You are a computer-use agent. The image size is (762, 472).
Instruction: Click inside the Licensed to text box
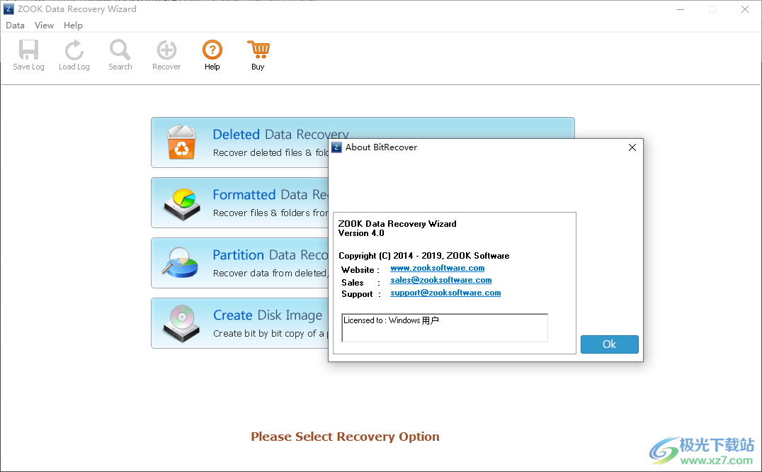coord(444,327)
